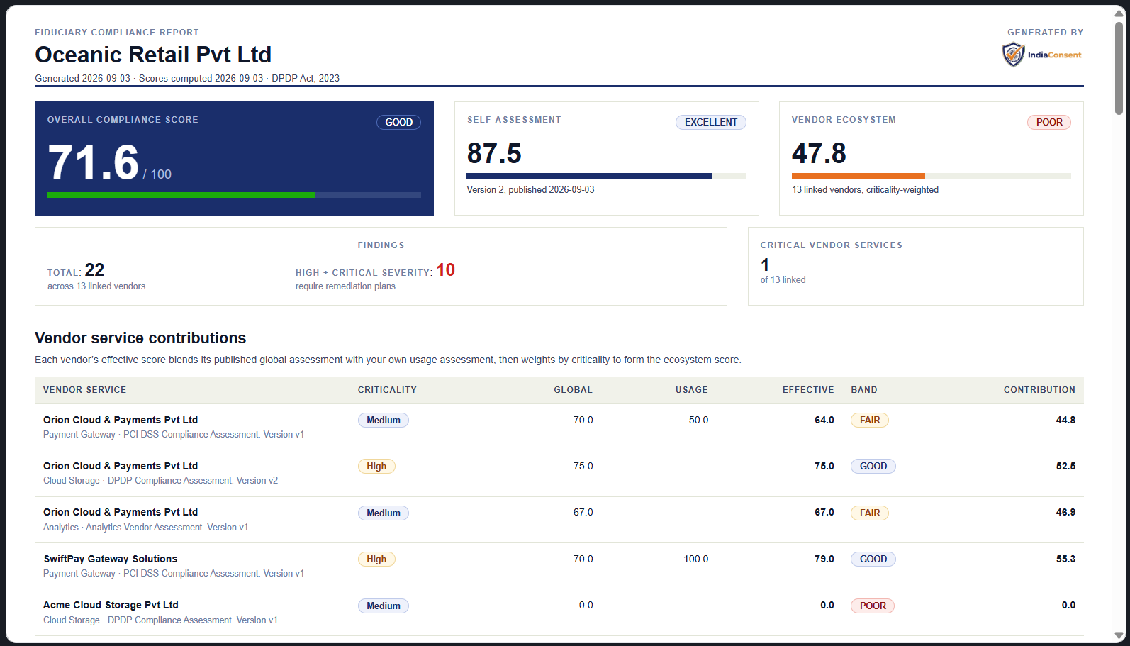Click the vertical scrollbar thumb
1130x646 pixels.
coord(1119,67)
